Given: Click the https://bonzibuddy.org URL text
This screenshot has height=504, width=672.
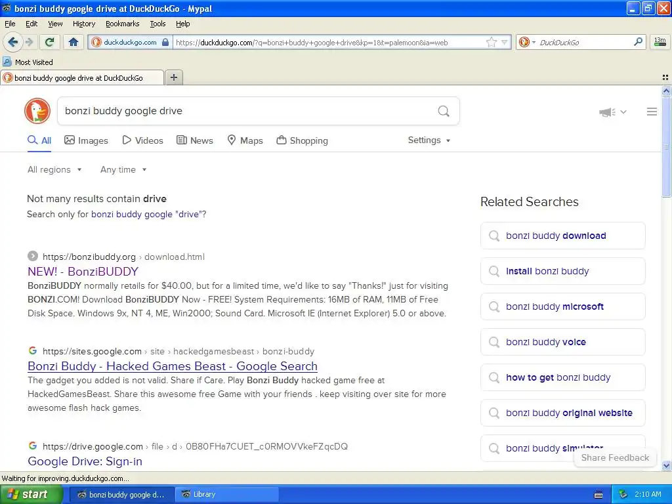Looking at the screenshot, I should (89, 257).
